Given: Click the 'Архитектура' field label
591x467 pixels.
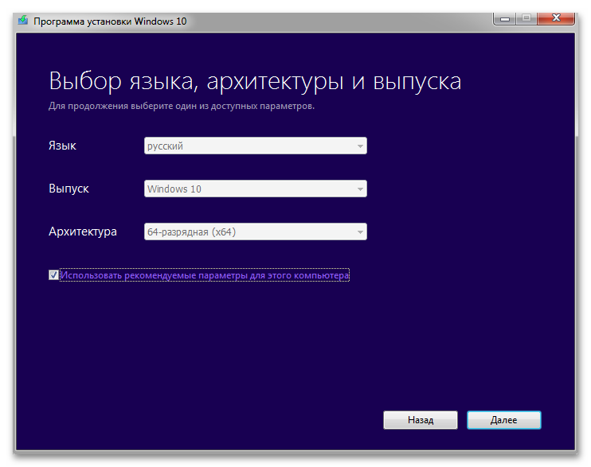Looking at the screenshot, I should point(83,232).
